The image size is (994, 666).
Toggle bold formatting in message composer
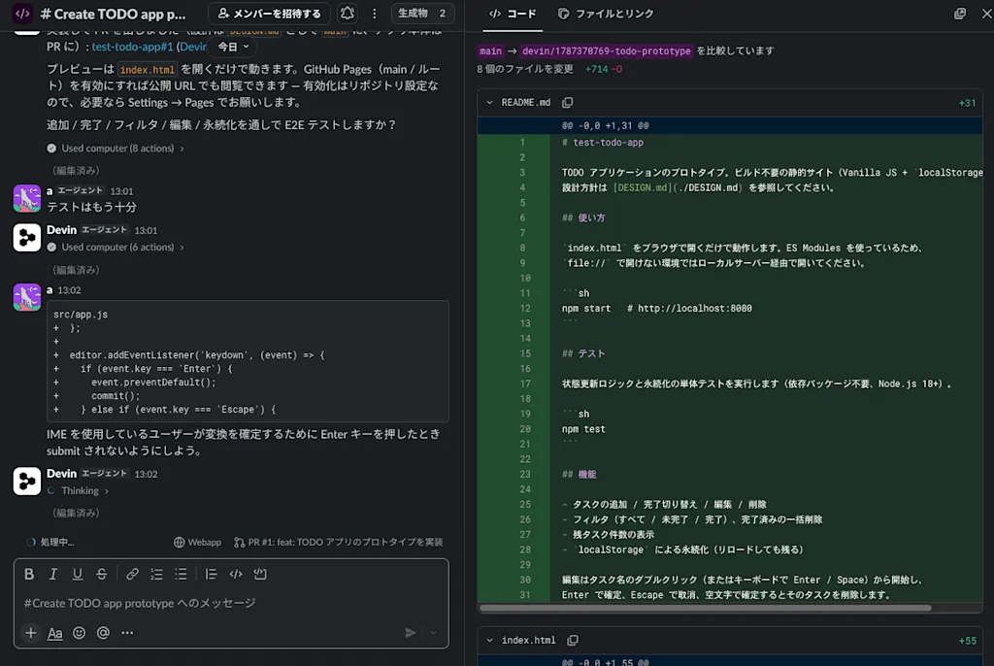coord(29,574)
